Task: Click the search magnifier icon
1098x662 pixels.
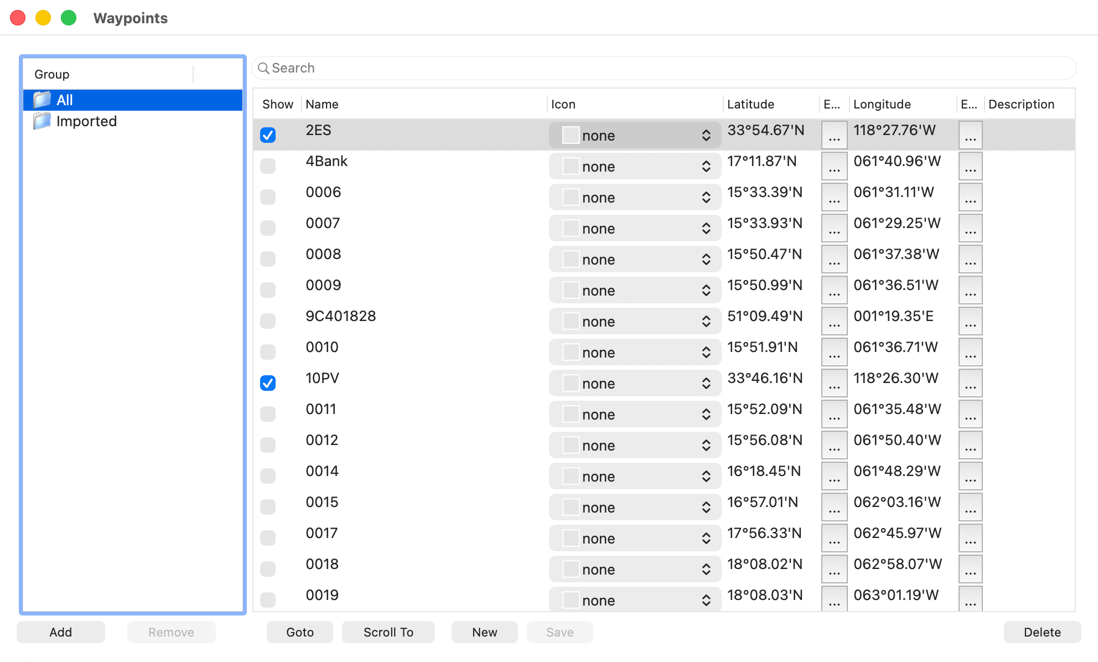Action: [x=264, y=68]
